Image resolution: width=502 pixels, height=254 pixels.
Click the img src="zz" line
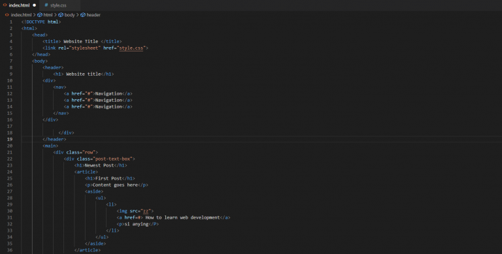tap(135, 211)
